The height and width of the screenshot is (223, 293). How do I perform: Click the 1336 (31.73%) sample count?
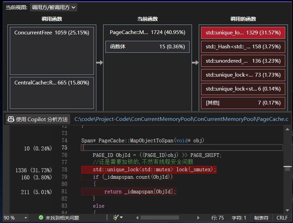(x=34, y=170)
